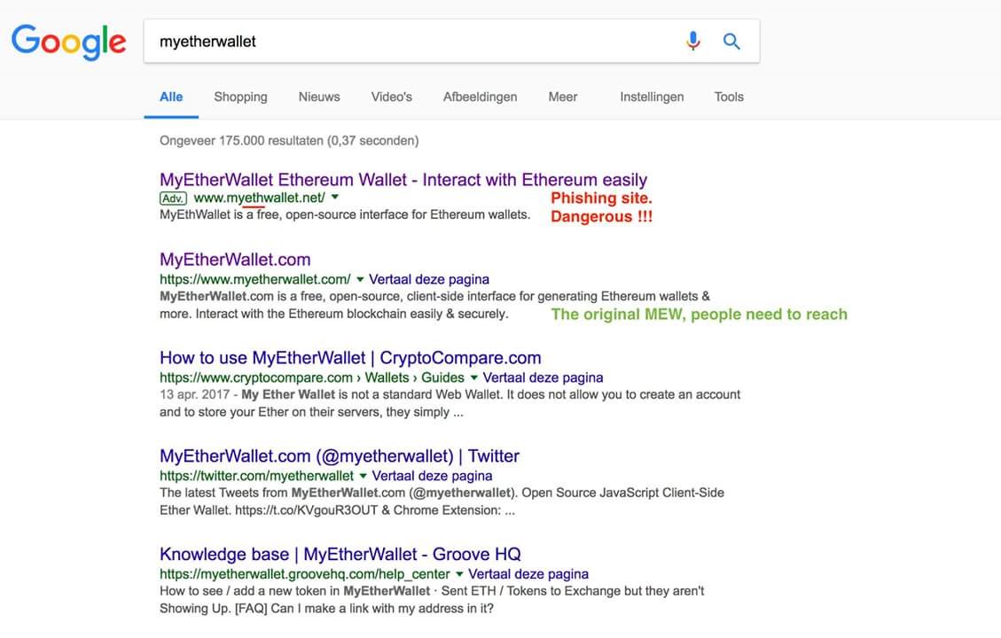Screen dimensions: 1001x638
Task: Click the myetherwallet search input field
Action: pos(408,42)
